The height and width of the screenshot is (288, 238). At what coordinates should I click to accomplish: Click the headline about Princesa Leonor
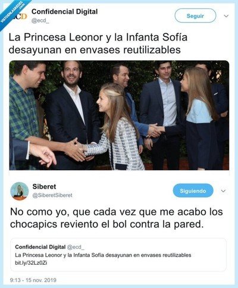[98, 43]
